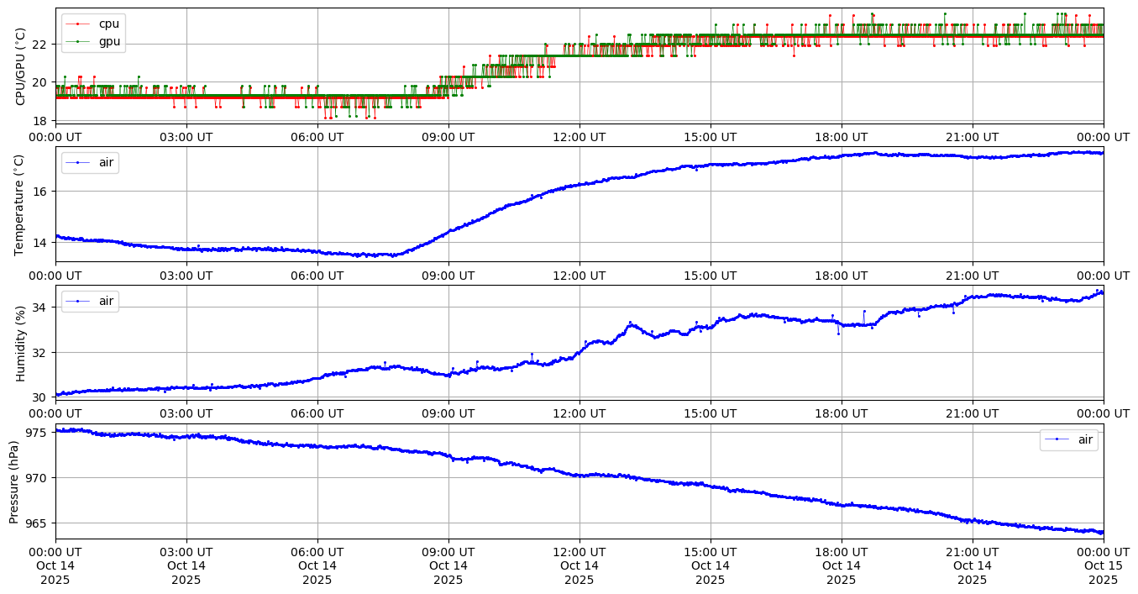
Task: Click the Pressure (hPa) y-axis label
Action: coord(14,481)
